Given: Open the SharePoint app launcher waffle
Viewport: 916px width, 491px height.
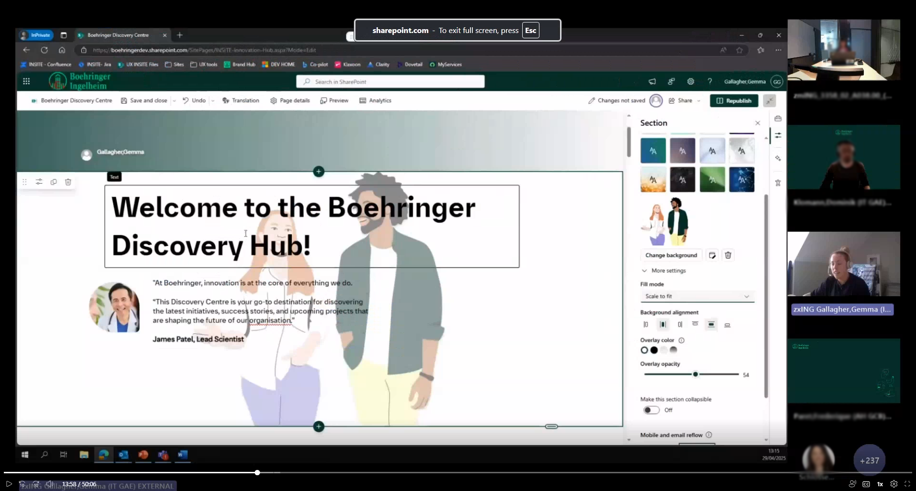Looking at the screenshot, I should point(26,81).
